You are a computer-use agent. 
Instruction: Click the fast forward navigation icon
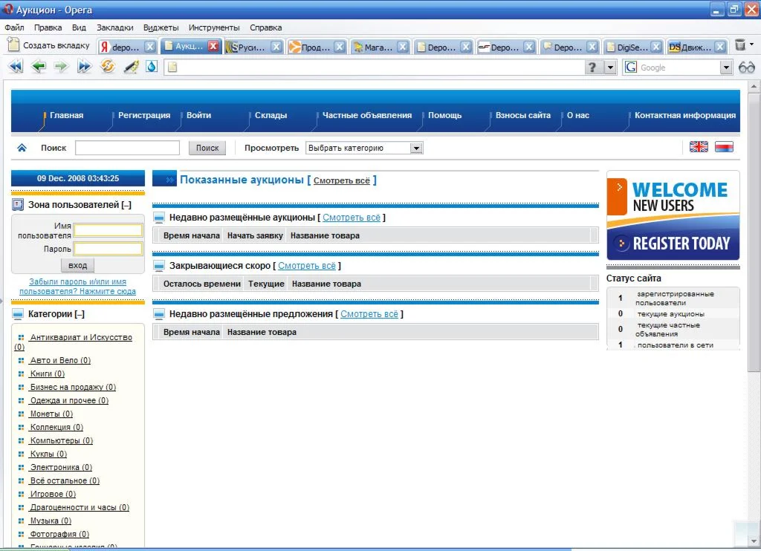[83, 66]
